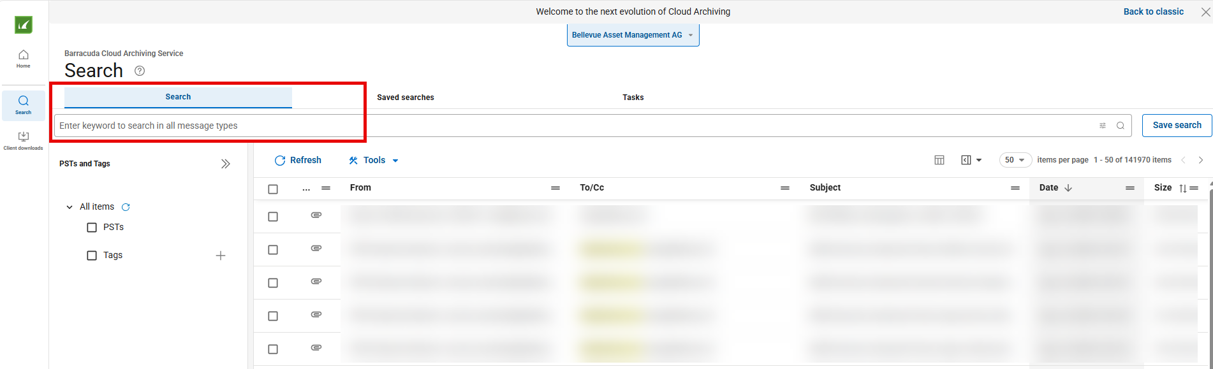This screenshot has width=1213, height=369.
Task: Open Client downloads in sidebar
Action: (x=24, y=140)
